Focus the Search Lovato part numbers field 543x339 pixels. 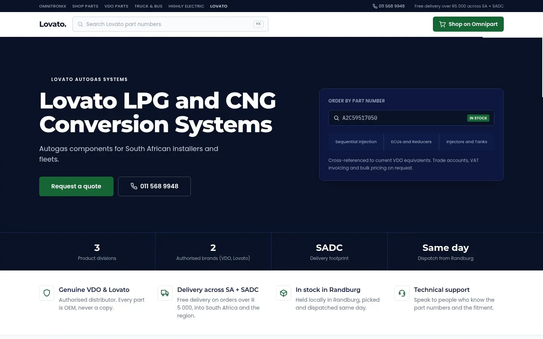click(170, 24)
